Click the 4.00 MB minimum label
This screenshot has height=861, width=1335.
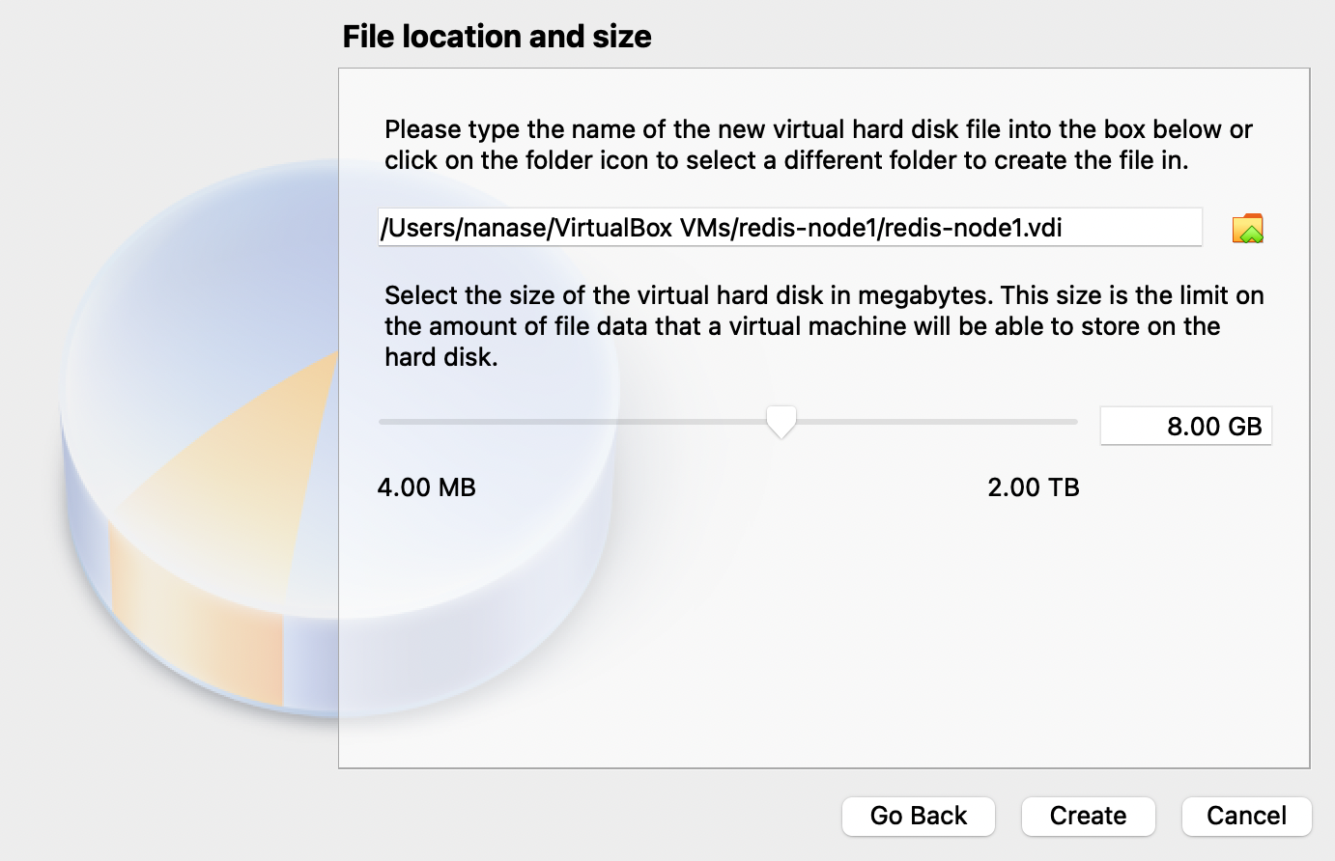tap(427, 487)
